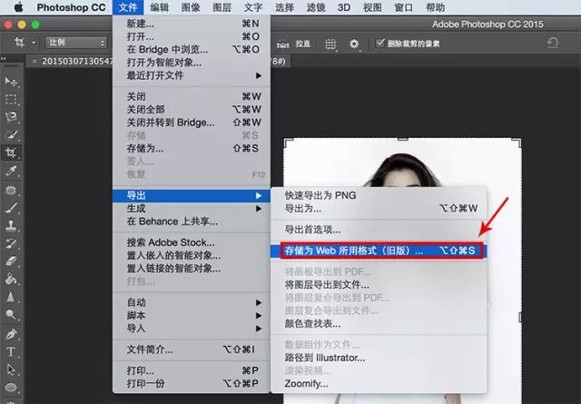The height and width of the screenshot is (404, 581).
Task: Expand the Open Recent submenu
Action: click(258, 75)
